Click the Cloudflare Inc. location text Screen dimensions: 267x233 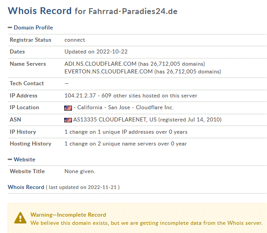click(155, 107)
